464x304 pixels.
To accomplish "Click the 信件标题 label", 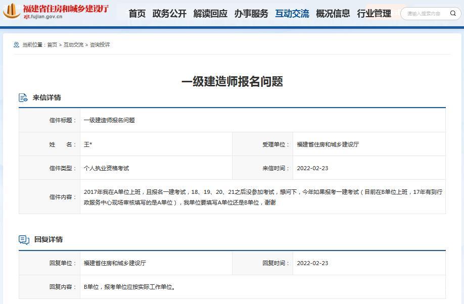I will click(x=63, y=120).
